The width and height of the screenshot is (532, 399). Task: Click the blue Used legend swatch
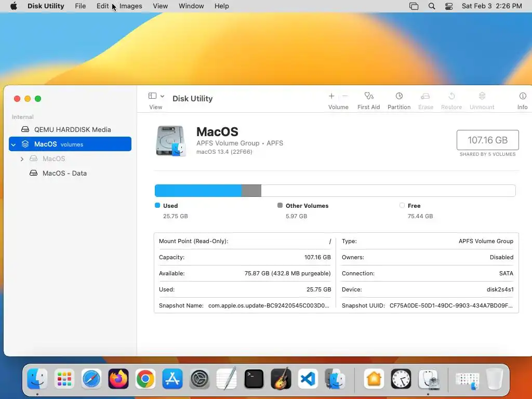tap(157, 205)
